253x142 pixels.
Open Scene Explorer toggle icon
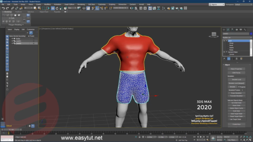click(x=141, y=8)
